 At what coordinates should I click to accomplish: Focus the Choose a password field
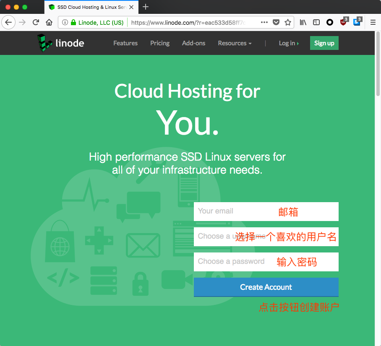pos(266,262)
